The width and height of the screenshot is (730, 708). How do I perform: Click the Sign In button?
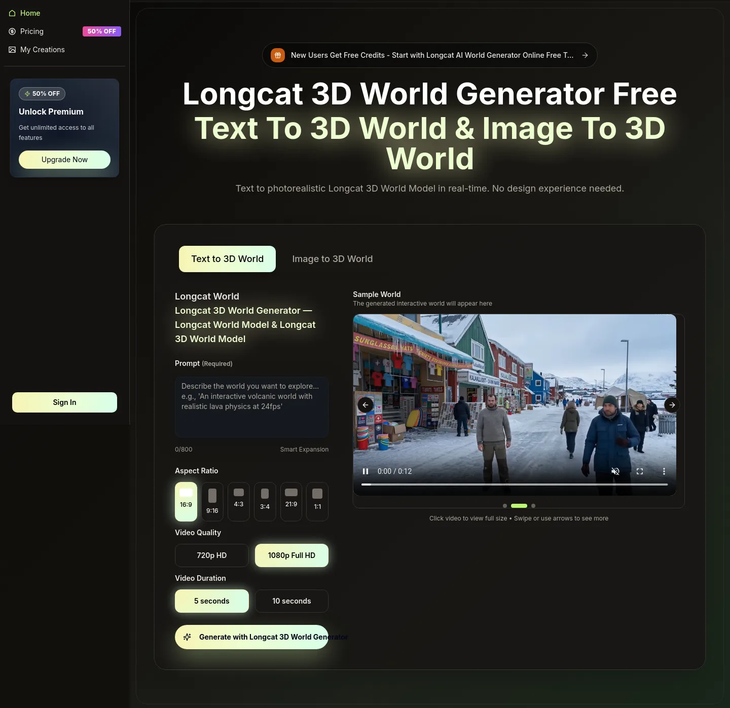(64, 402)
